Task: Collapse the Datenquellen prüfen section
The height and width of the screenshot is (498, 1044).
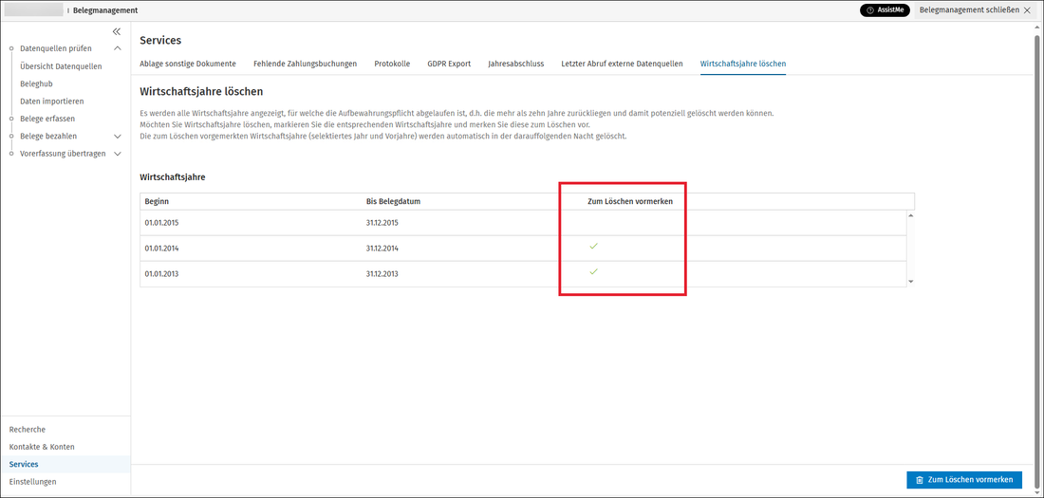Action: [118, 48]
